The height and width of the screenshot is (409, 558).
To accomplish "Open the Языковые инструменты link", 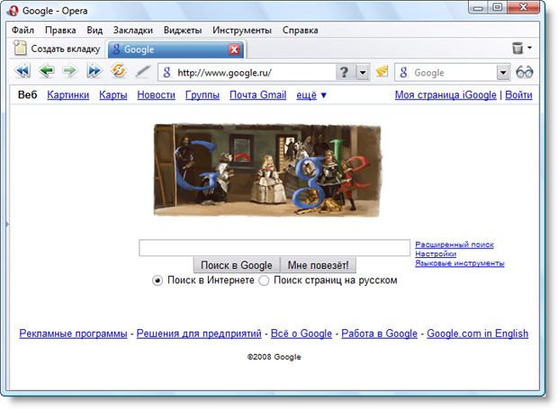I will 460,263.
